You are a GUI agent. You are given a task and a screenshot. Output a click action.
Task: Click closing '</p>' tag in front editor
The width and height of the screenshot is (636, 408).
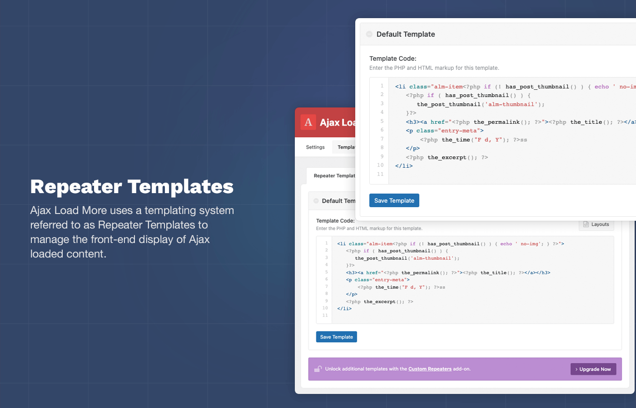413,148
